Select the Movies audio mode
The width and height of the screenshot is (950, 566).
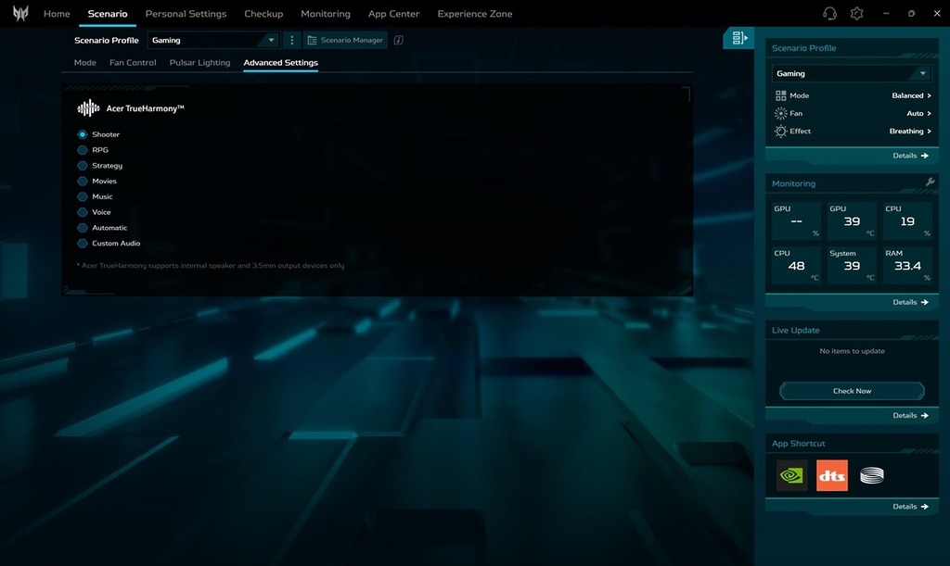coord(96,181)
